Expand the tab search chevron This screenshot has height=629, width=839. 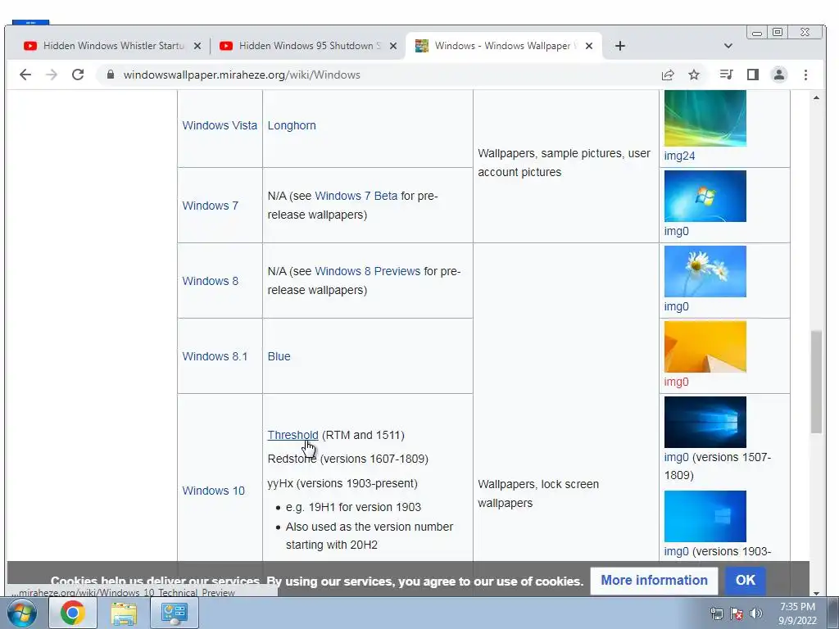tap(728, 46)
